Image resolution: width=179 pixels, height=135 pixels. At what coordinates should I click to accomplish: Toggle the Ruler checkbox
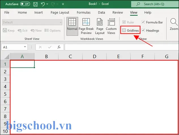pyautogui.click(x=124, y=22)
